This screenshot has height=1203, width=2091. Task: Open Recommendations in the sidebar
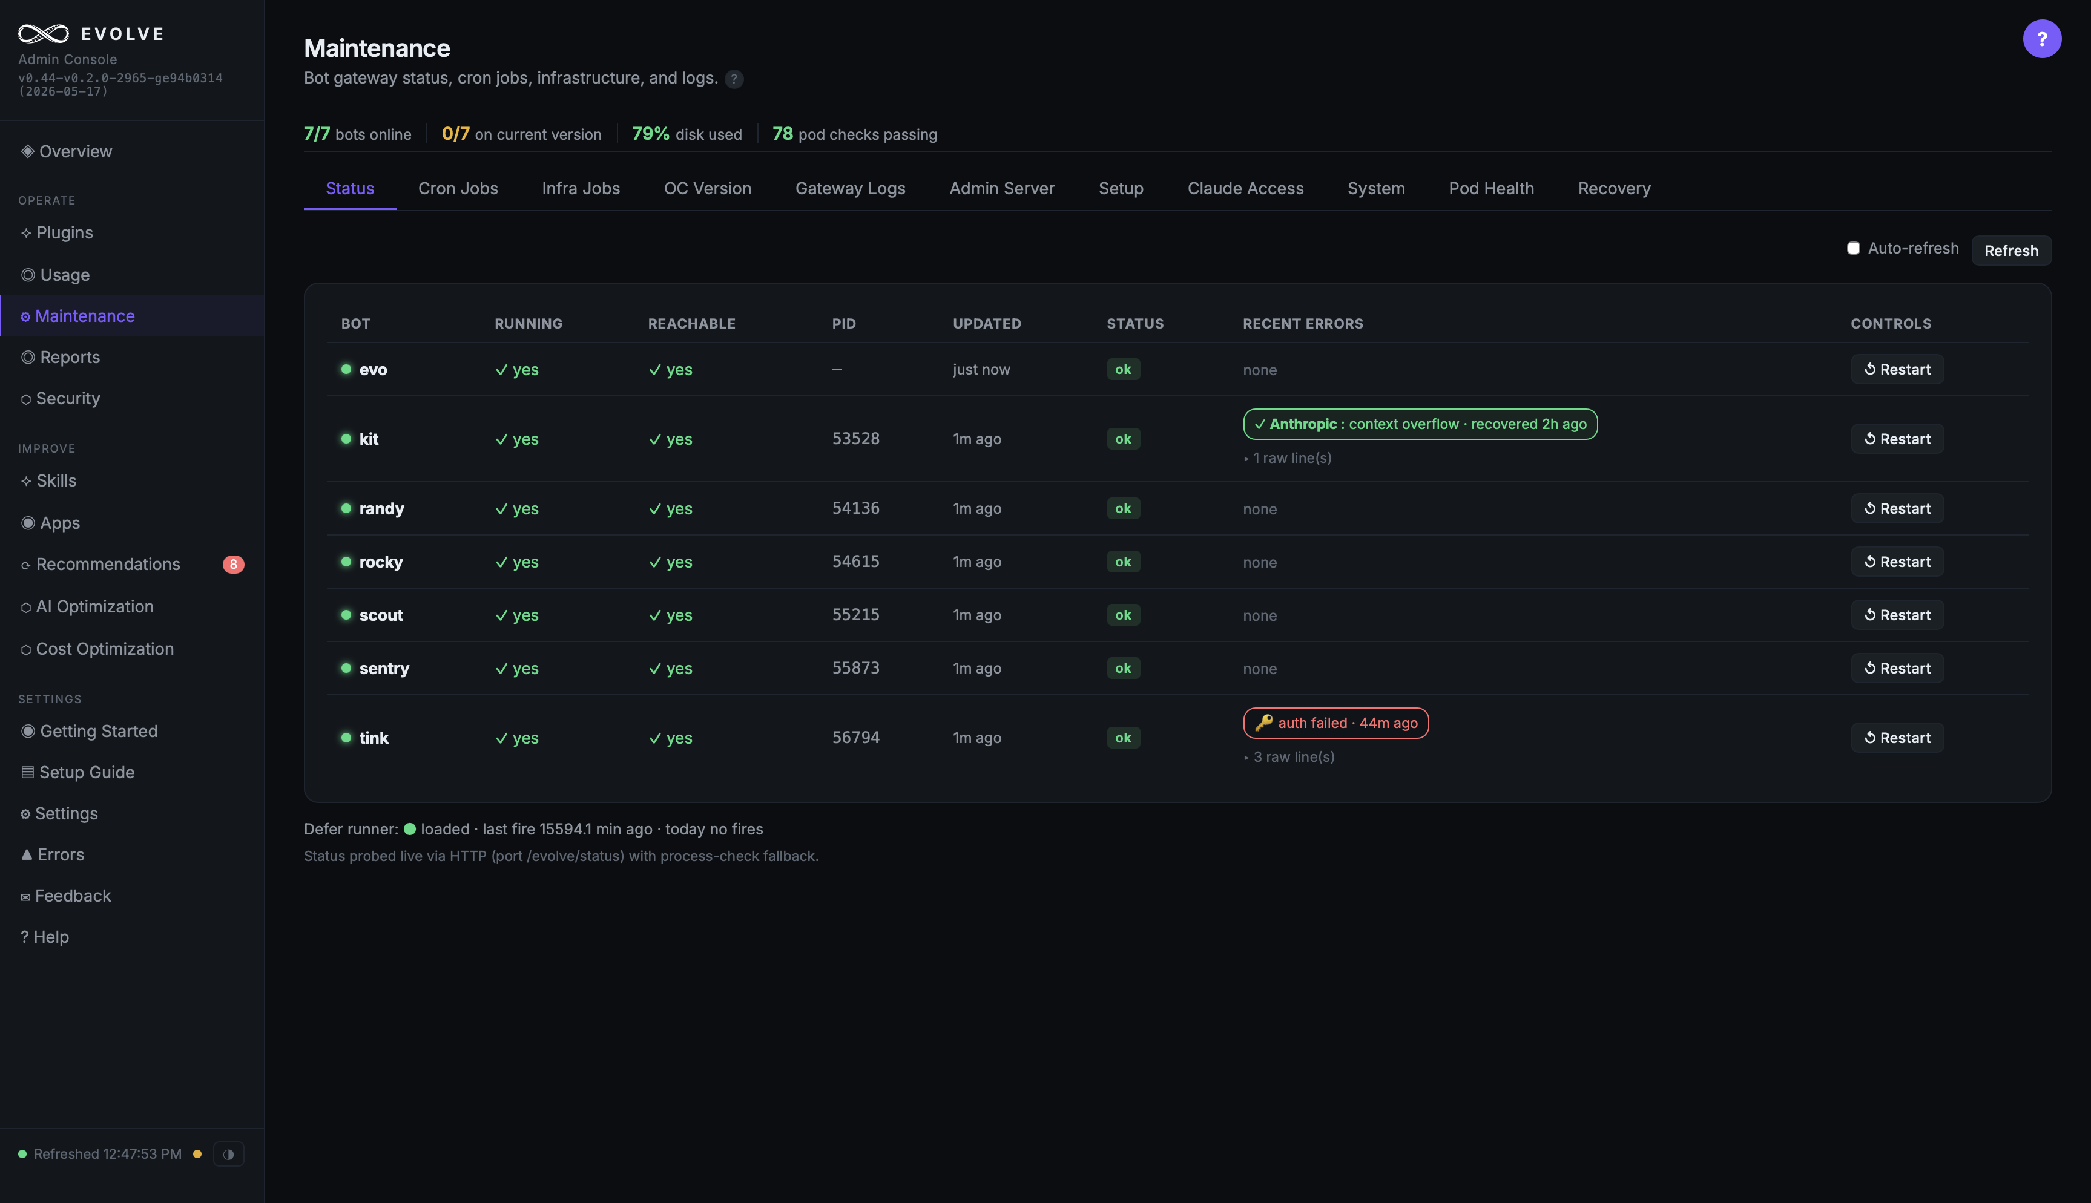(132, 565)
